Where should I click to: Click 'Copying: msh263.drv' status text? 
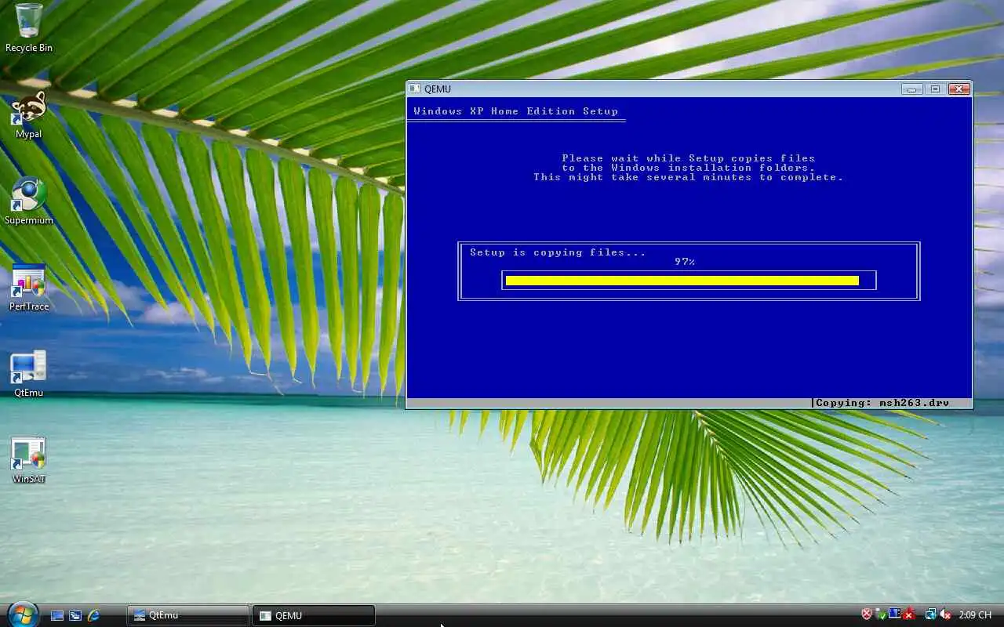point(882,403)
